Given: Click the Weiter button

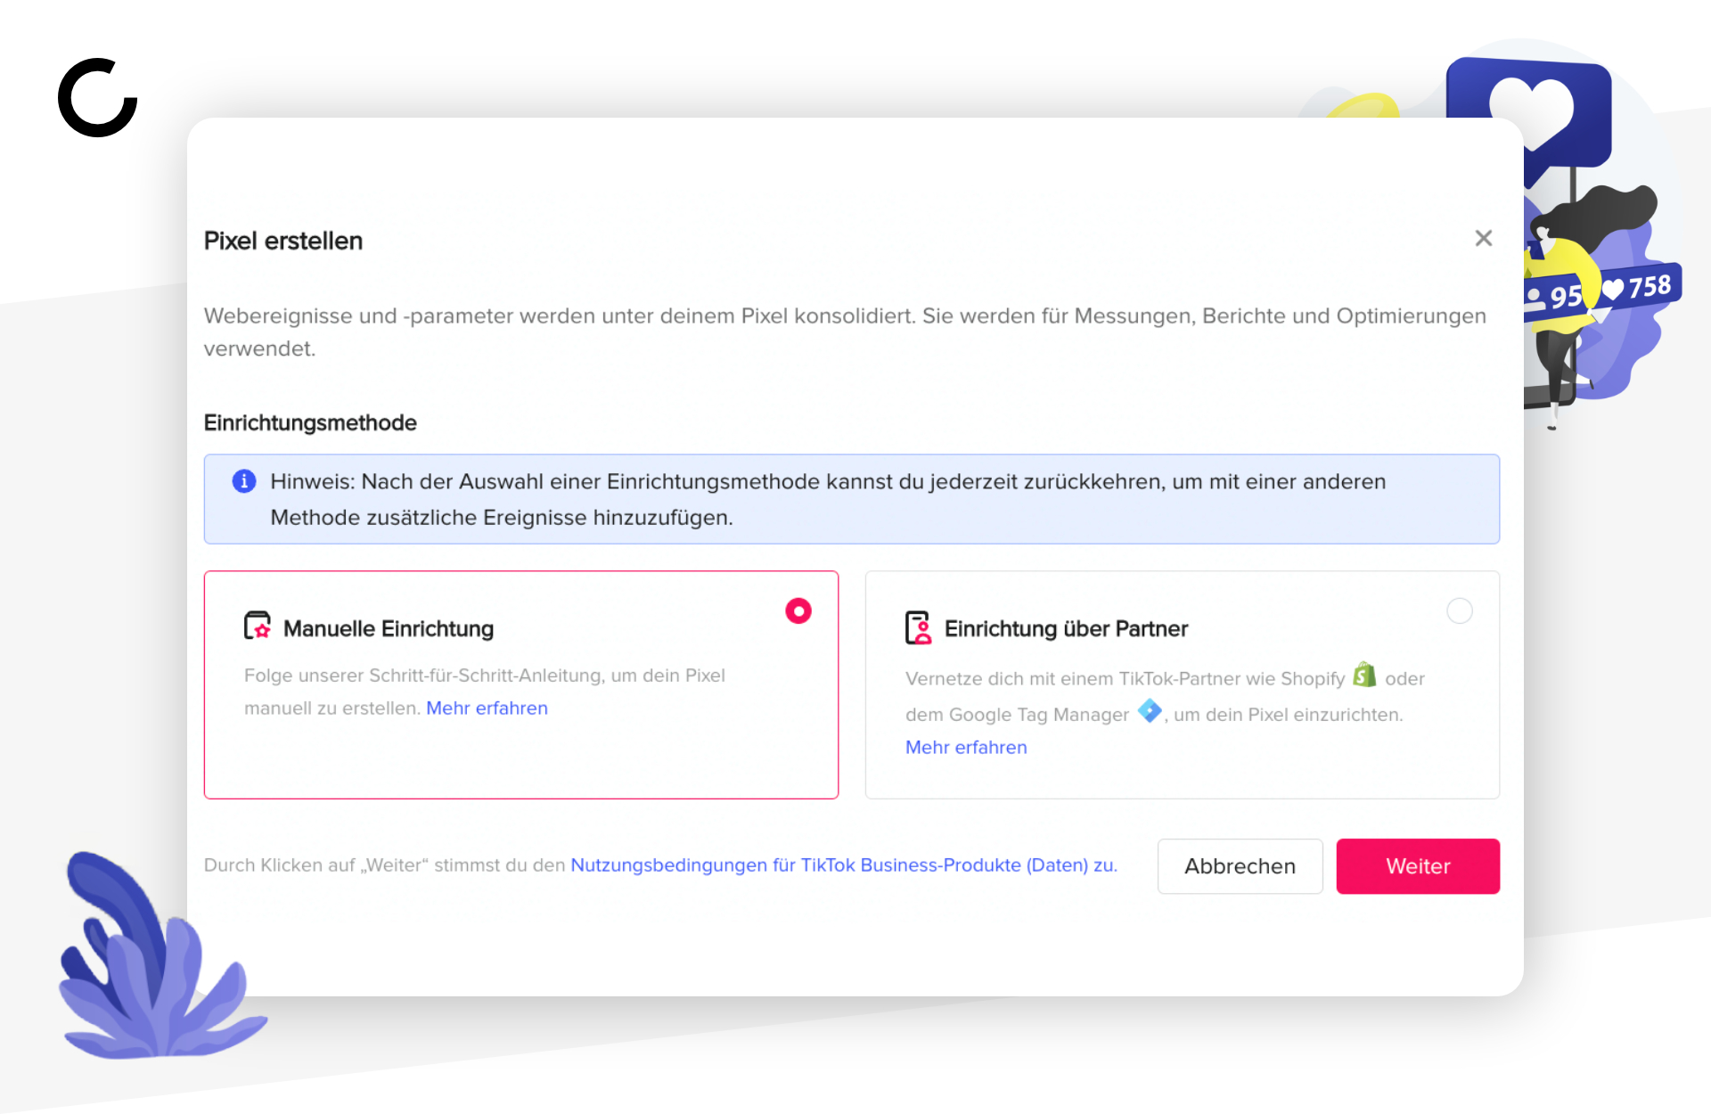Looking at the screenshot, I should pyautogui.click(x=1418, y=866).
